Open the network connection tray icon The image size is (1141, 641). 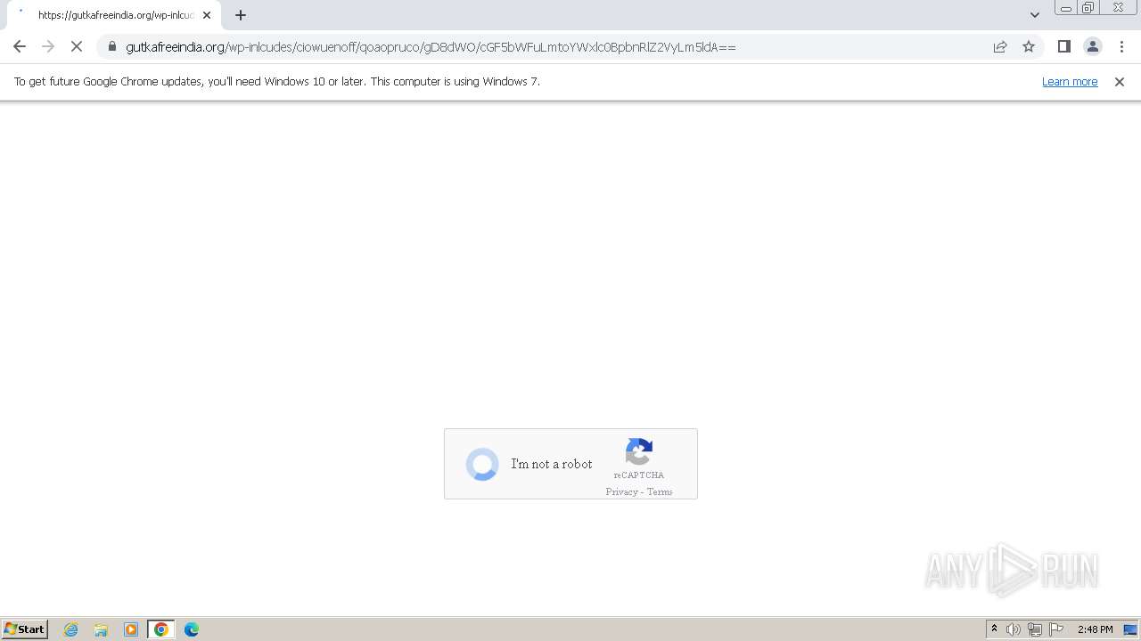(1035, 629)
